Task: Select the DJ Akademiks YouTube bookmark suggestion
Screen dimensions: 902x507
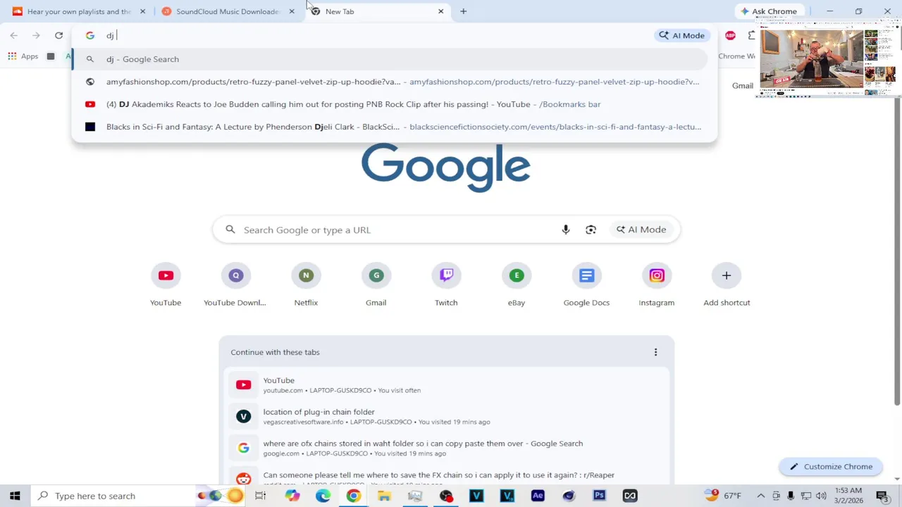Action: 395,104
